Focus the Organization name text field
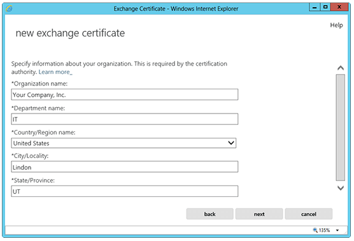This screenshot has width=354, height=241. [125, 94]
